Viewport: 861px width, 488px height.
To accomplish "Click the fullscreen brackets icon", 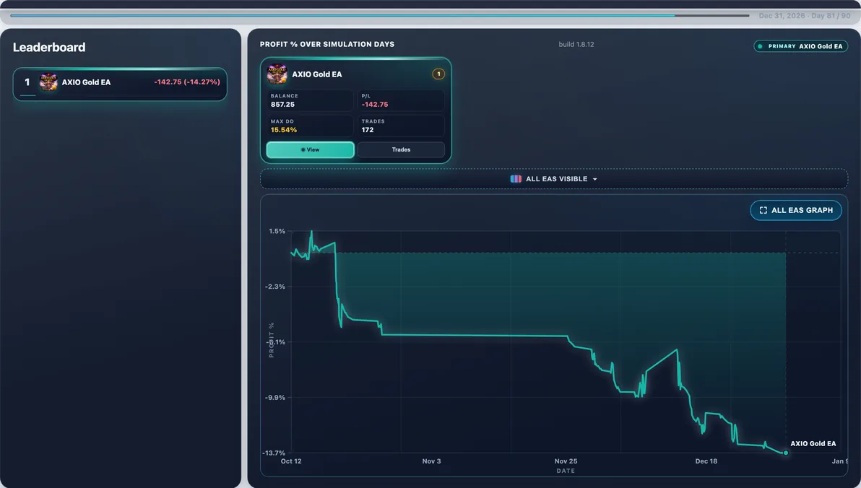I will pyautogui.click(x=763, y=210).
